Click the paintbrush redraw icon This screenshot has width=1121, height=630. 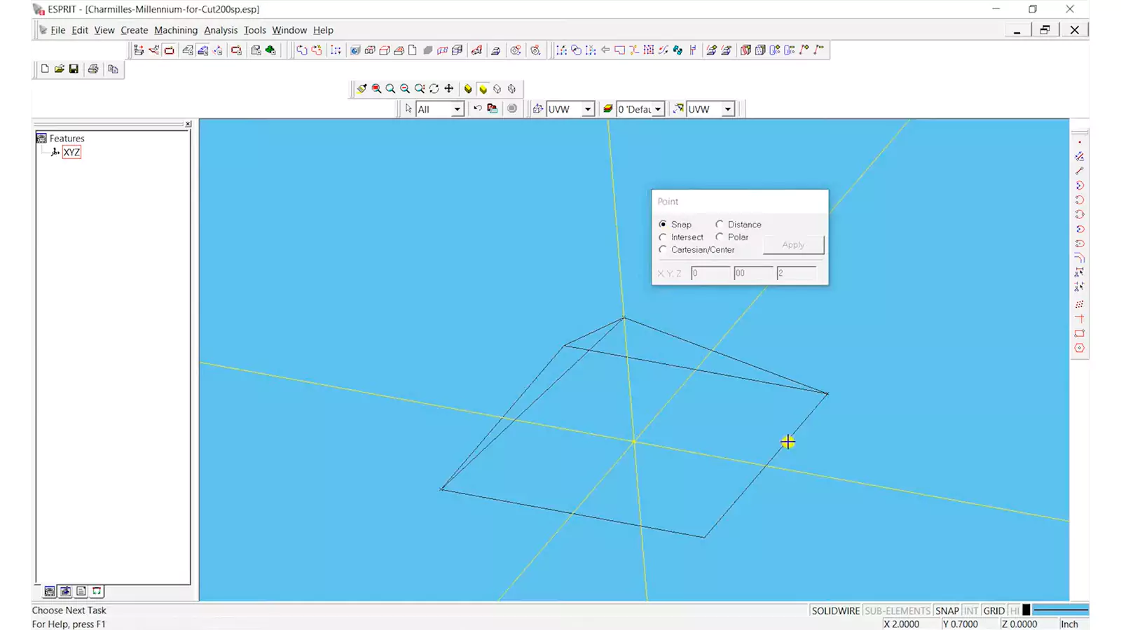[x=362, y=89]
